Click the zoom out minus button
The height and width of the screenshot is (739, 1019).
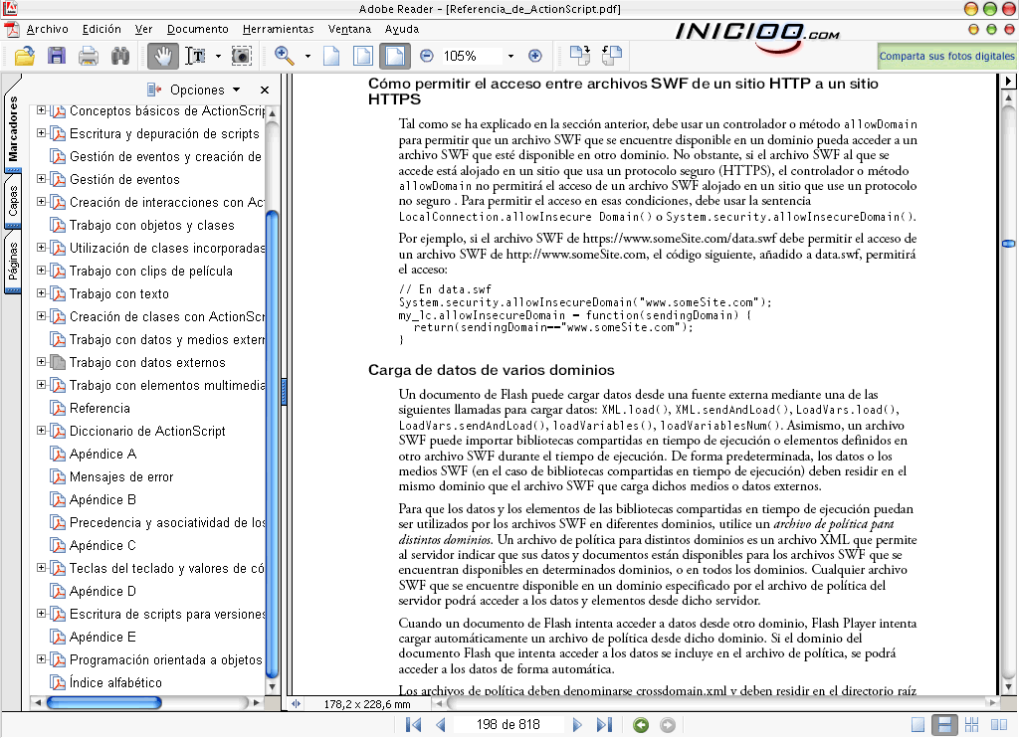click(x=426, y=56)
